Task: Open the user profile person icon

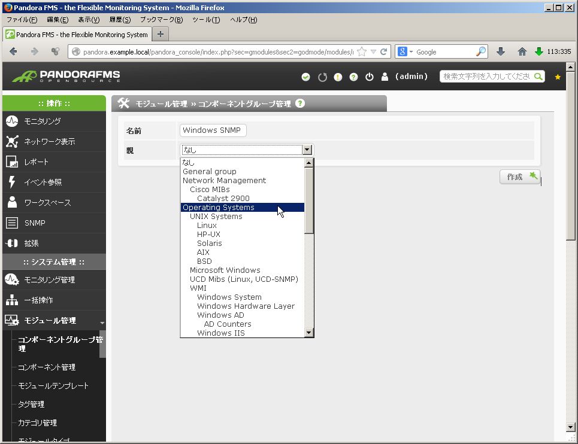Action: pyautogui.click(x=385, y=77)
